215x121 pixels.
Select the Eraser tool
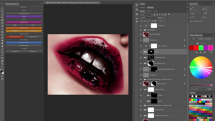2,38
